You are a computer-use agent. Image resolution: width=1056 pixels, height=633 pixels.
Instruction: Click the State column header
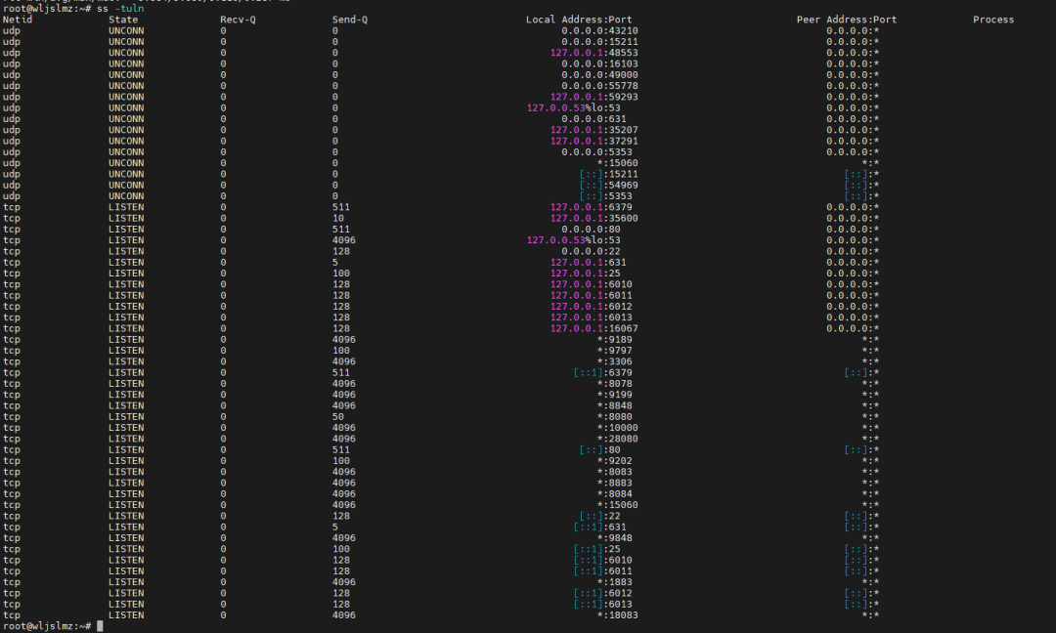123,20
